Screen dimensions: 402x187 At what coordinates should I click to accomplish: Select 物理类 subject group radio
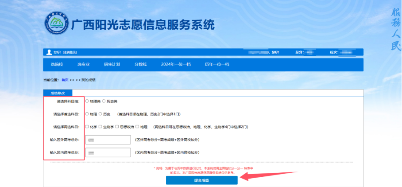point(87,101)
